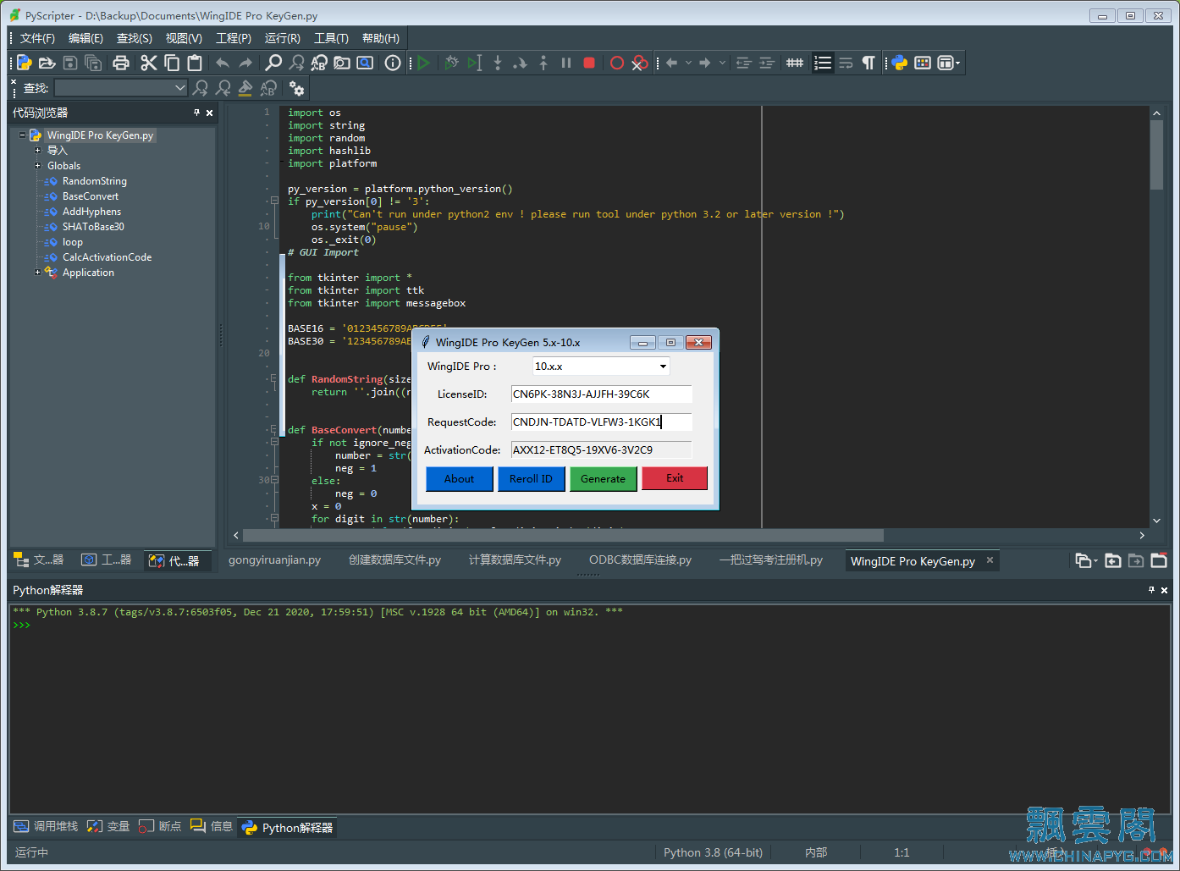
Task: Start debugging with the bug icon
Action: [x=452, y=63]
